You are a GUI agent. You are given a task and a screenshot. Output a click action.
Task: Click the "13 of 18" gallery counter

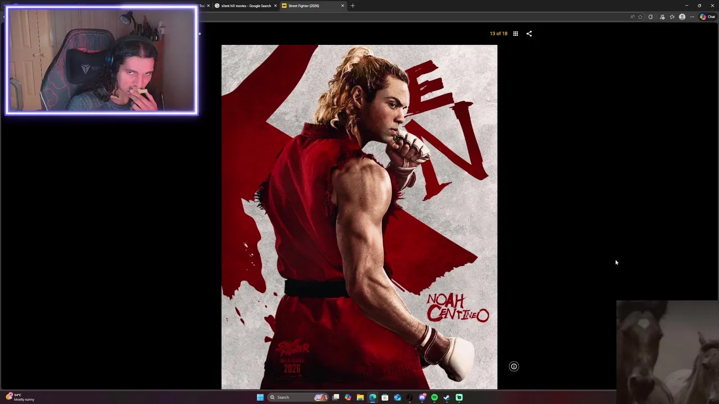click(x=498, y=34)
